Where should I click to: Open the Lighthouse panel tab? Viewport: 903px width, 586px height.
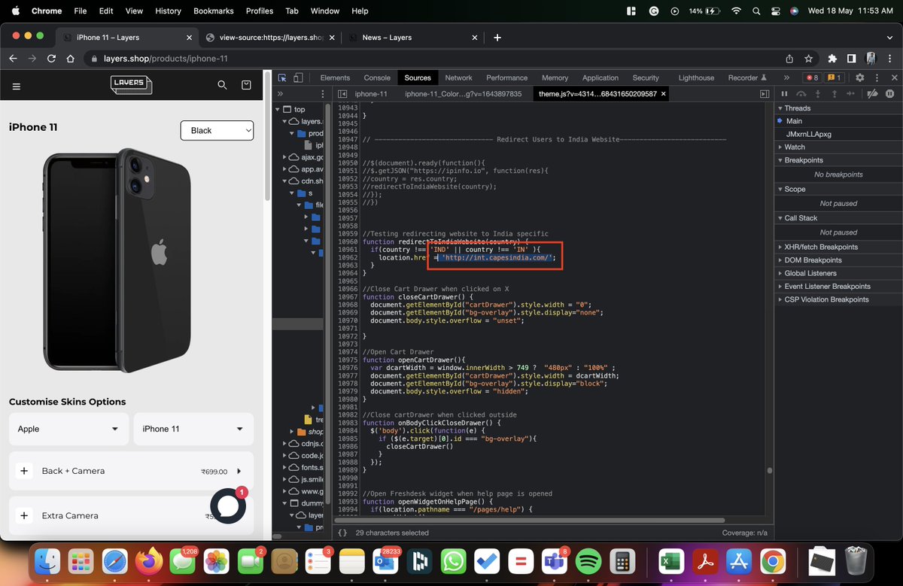click(696, 77)
